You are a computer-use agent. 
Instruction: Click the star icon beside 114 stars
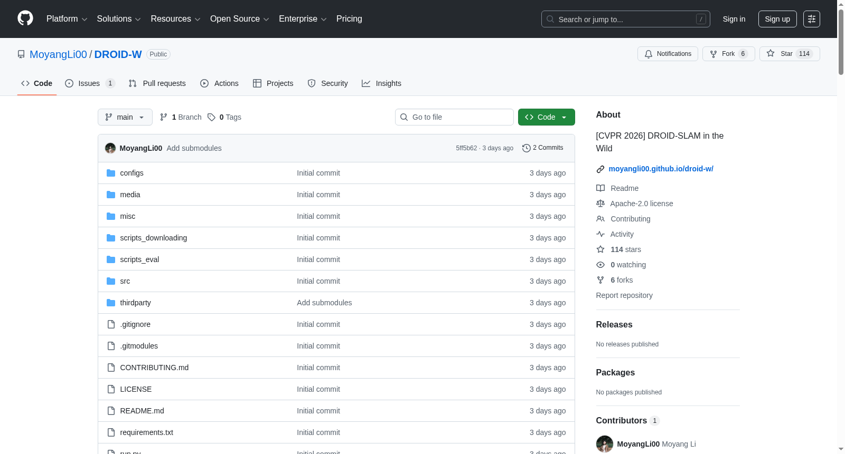pyautogui.click(x=600, y=249)
